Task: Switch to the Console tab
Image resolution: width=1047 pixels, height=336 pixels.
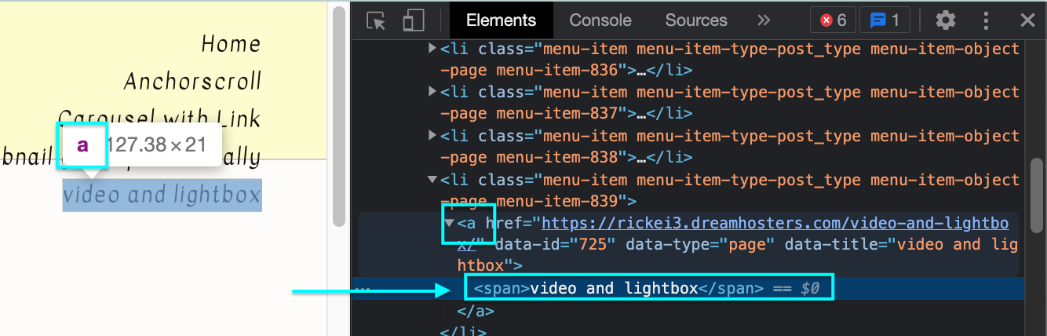Action: 600,20
